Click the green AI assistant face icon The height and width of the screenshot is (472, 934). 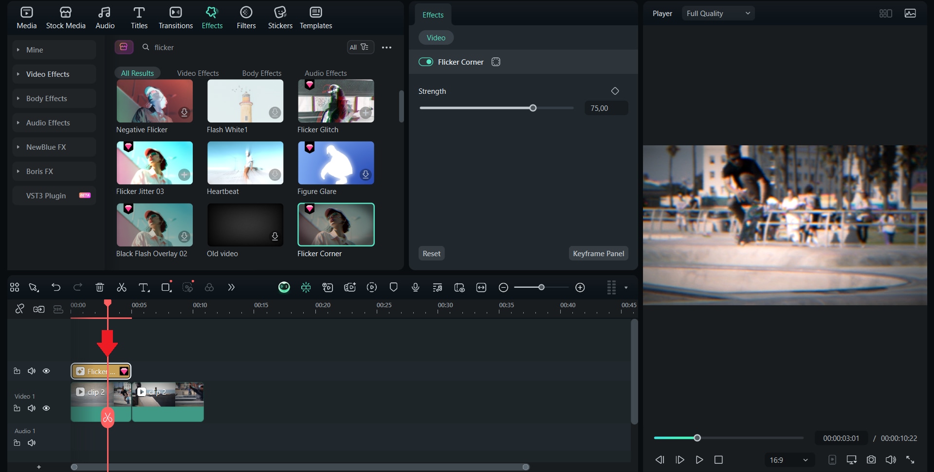pyautogui.click(x=284, y=287)
